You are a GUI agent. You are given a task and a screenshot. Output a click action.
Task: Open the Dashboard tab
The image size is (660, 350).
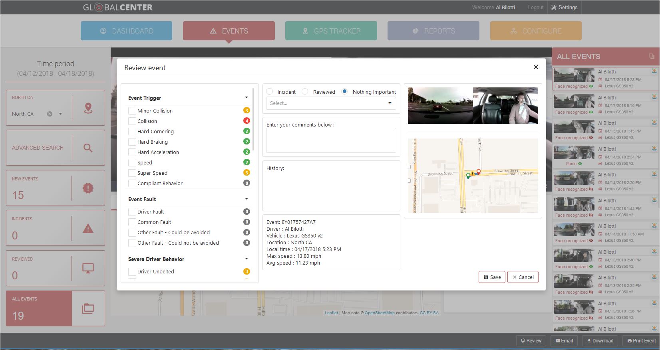[x=126, y=31]
